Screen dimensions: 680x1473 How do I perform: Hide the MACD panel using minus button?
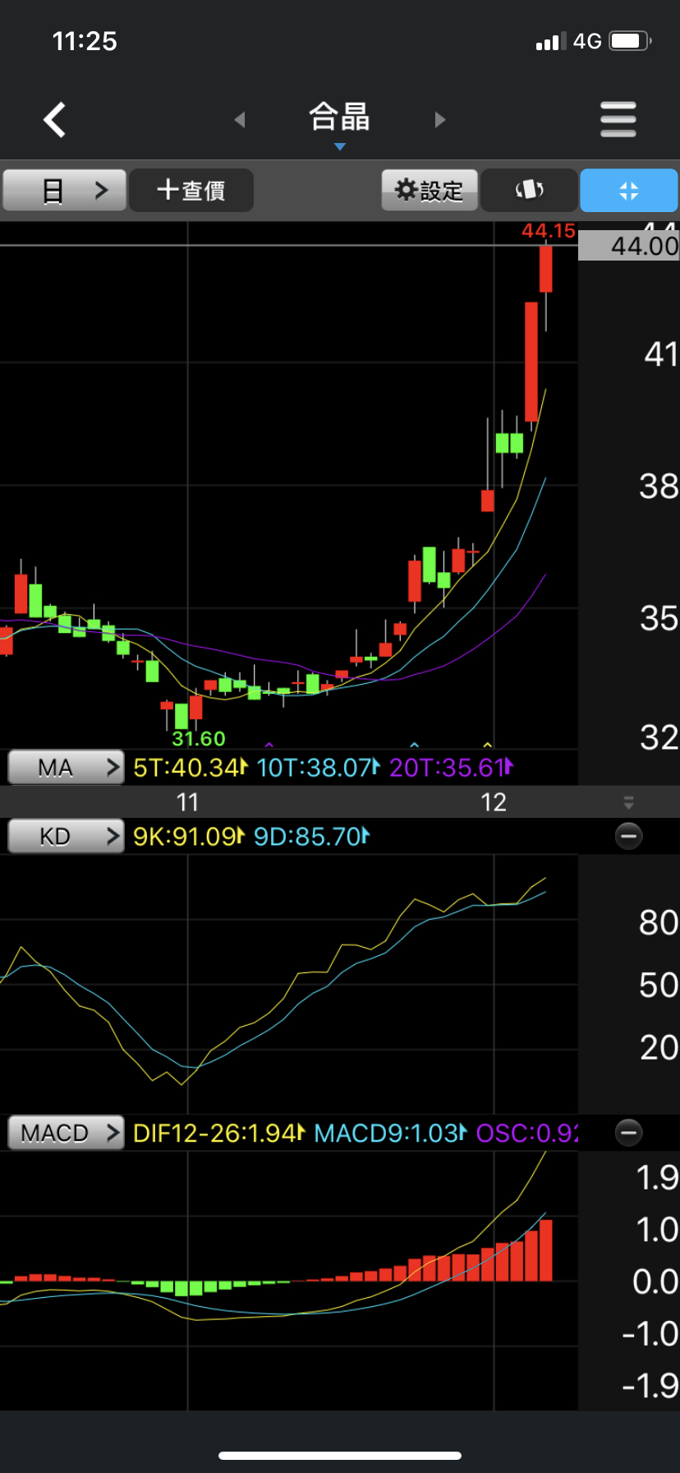tap(628, 1133)
